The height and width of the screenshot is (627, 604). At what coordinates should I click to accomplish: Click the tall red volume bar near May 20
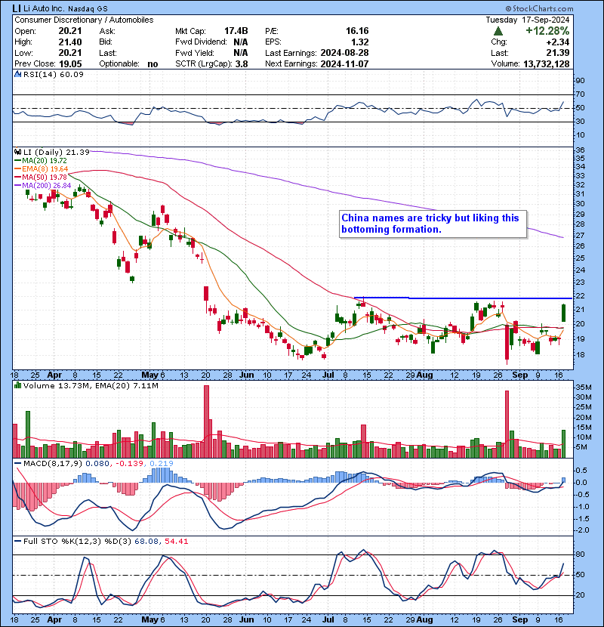206,422
